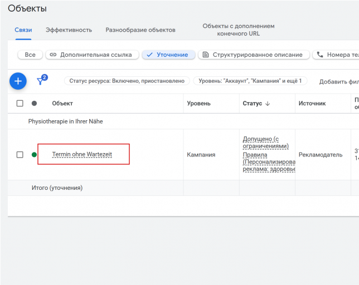Open the Уровень filter chip
Image resolution: width=359 pixels, height=285 pixels.
coord(250,81)
